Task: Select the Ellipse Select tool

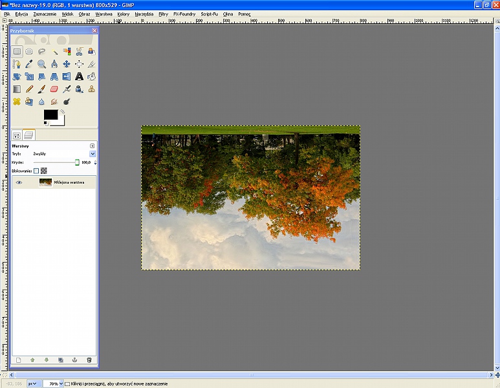Action: coord(29,52)
